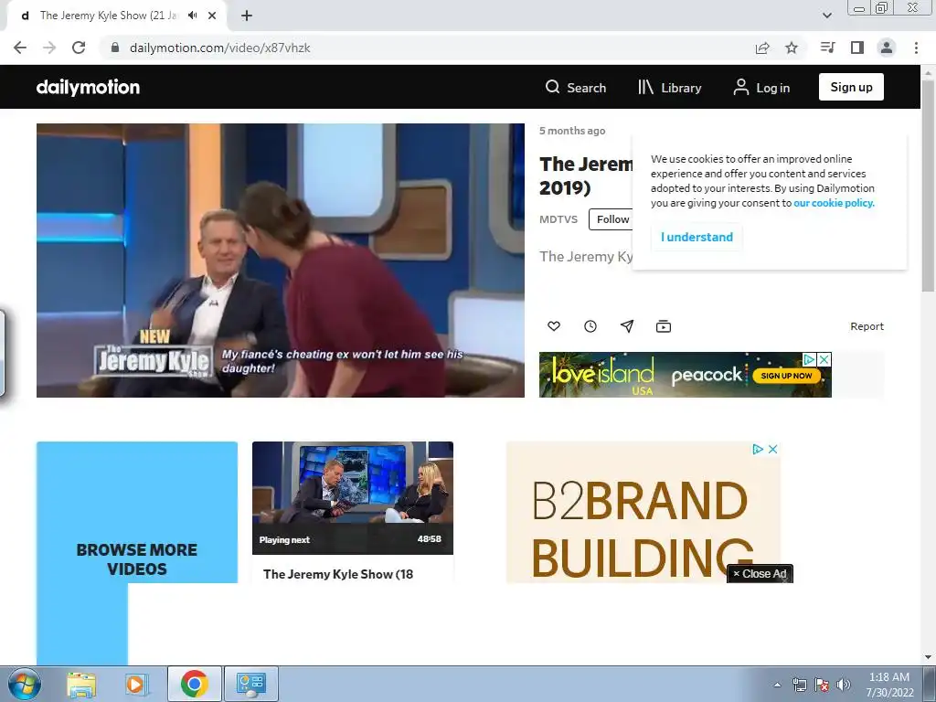The image size is (936, 702).
Task: Close the B2Brand ad with X icon
Action: tap(772, 449)
